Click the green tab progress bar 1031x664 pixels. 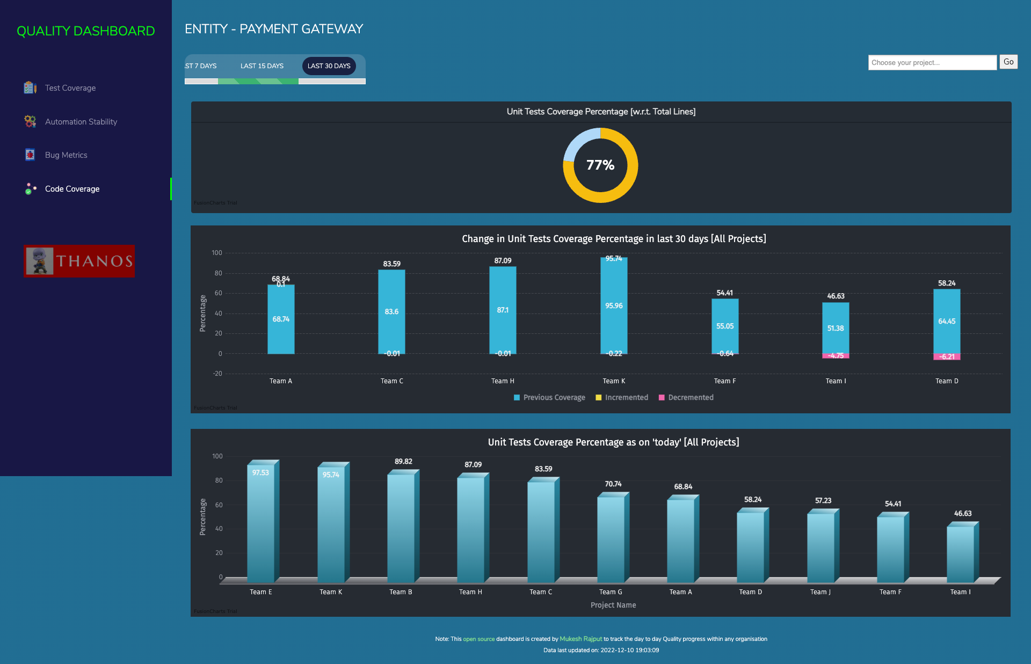(258, 82)
